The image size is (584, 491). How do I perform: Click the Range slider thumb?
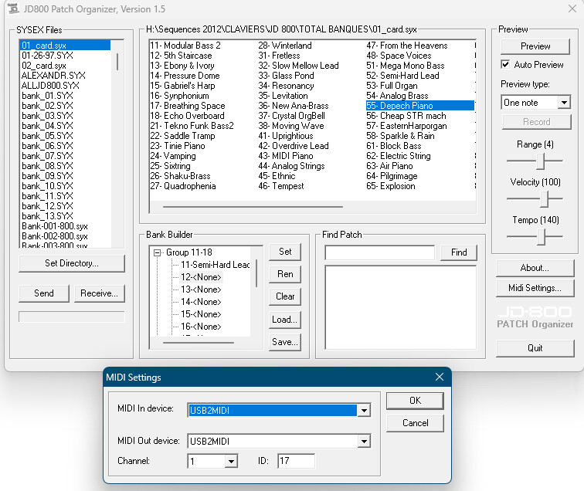coord(541,161)
